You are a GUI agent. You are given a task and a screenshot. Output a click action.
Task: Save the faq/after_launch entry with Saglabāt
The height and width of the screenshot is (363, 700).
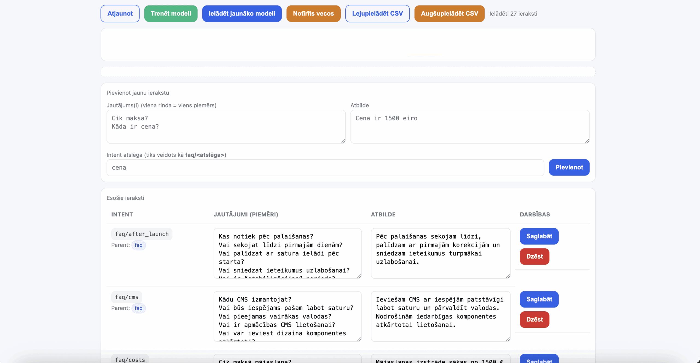pyautogui.click(x=539, y=236)
